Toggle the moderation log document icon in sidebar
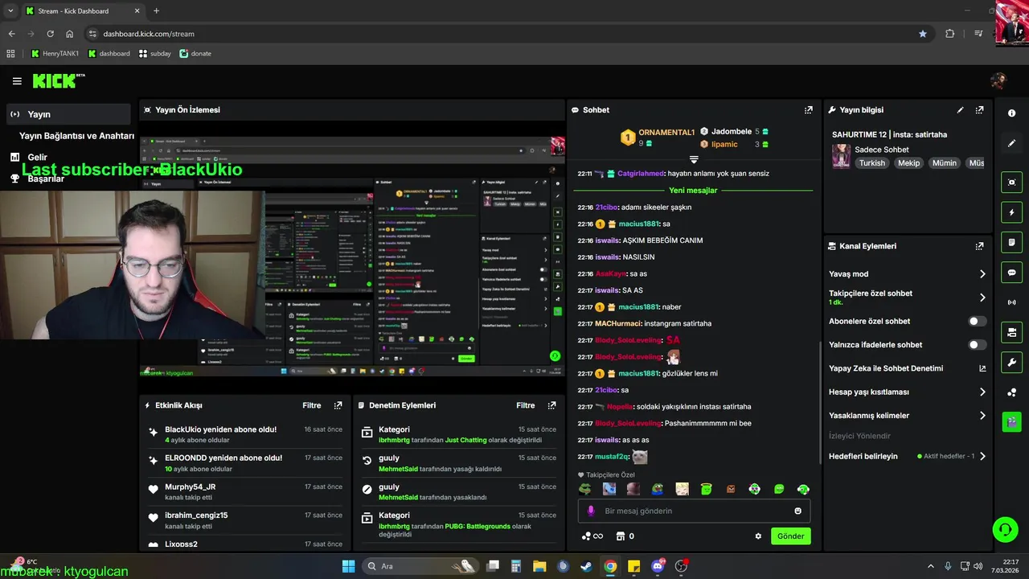Viewport: 1029px width, 579px height. (1011, 242)
